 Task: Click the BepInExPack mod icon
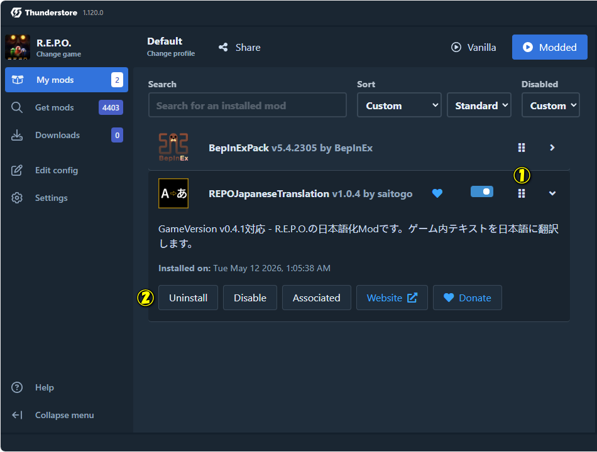173,148
